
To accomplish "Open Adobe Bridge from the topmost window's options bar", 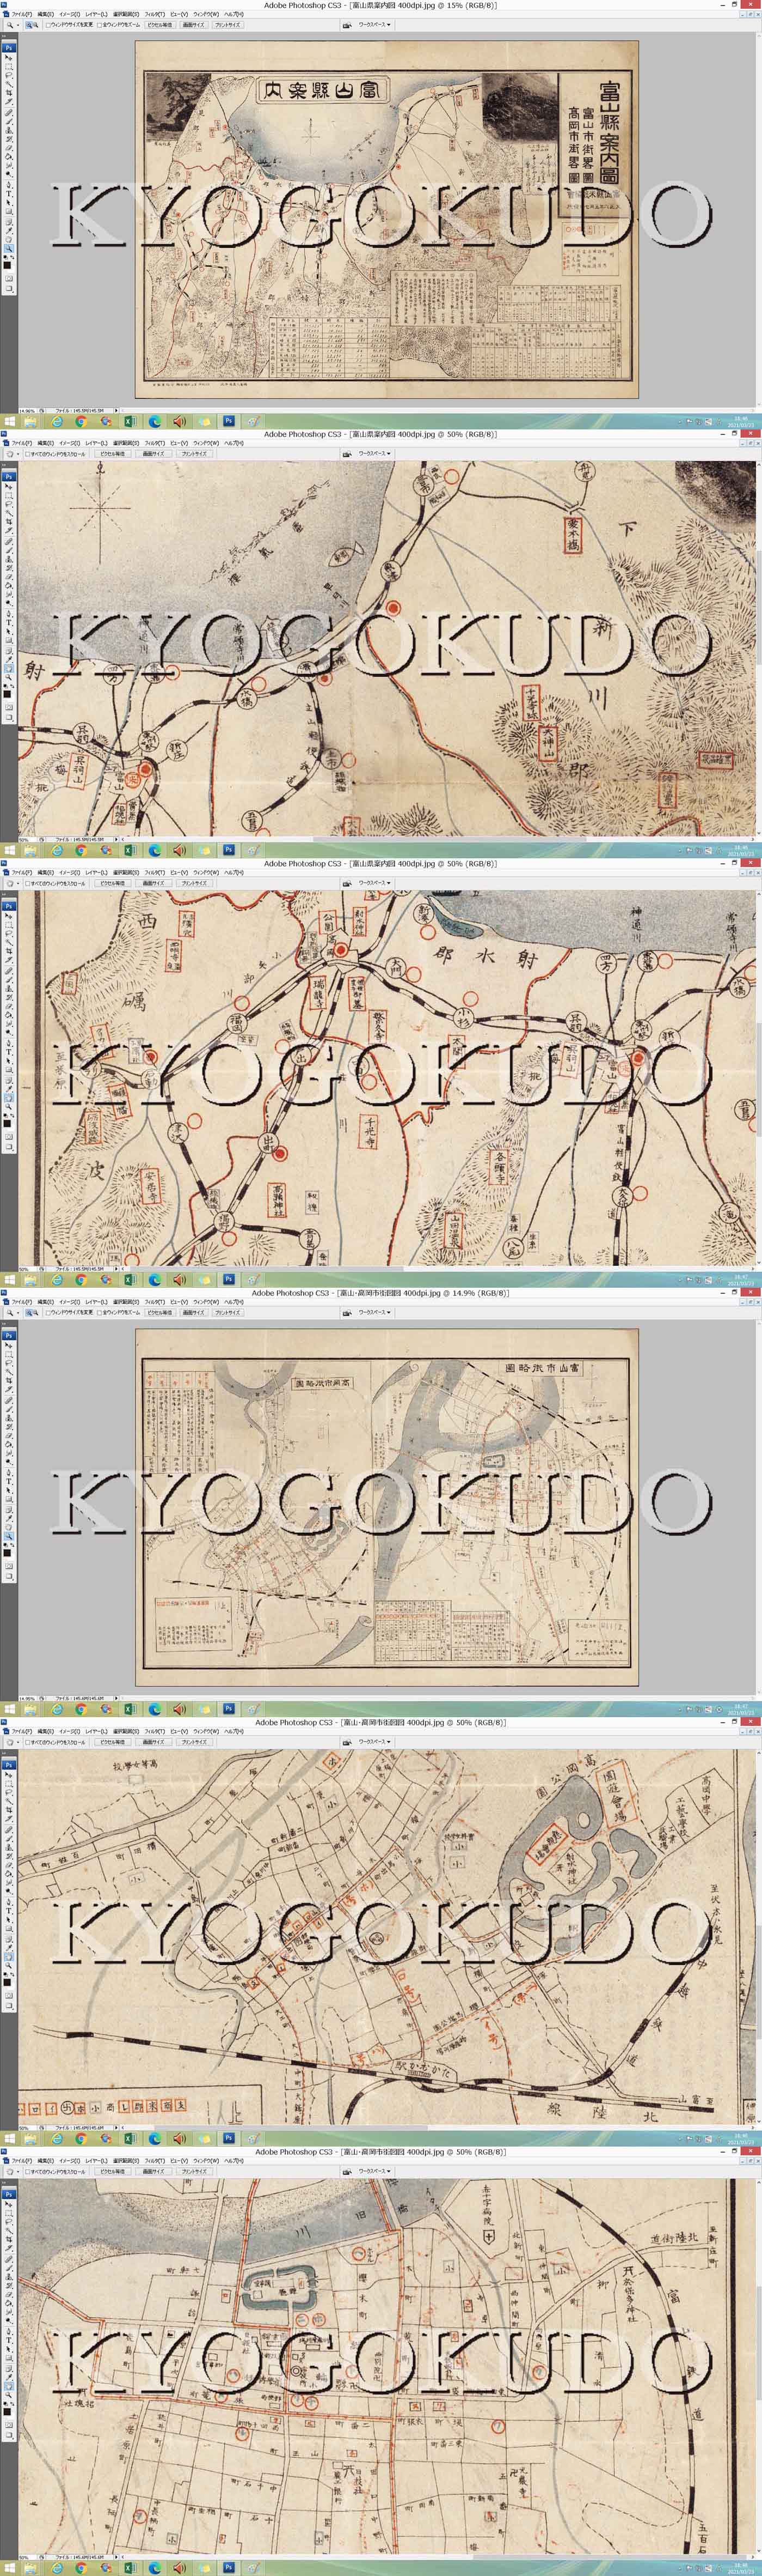I will pyautogui.click(x=347, y=24).
